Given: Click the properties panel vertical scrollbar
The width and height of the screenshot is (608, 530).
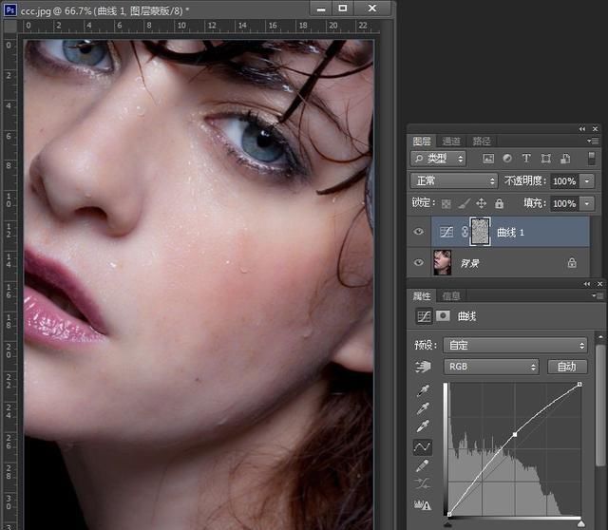Looking at the screenshot, I should (600, 406).
